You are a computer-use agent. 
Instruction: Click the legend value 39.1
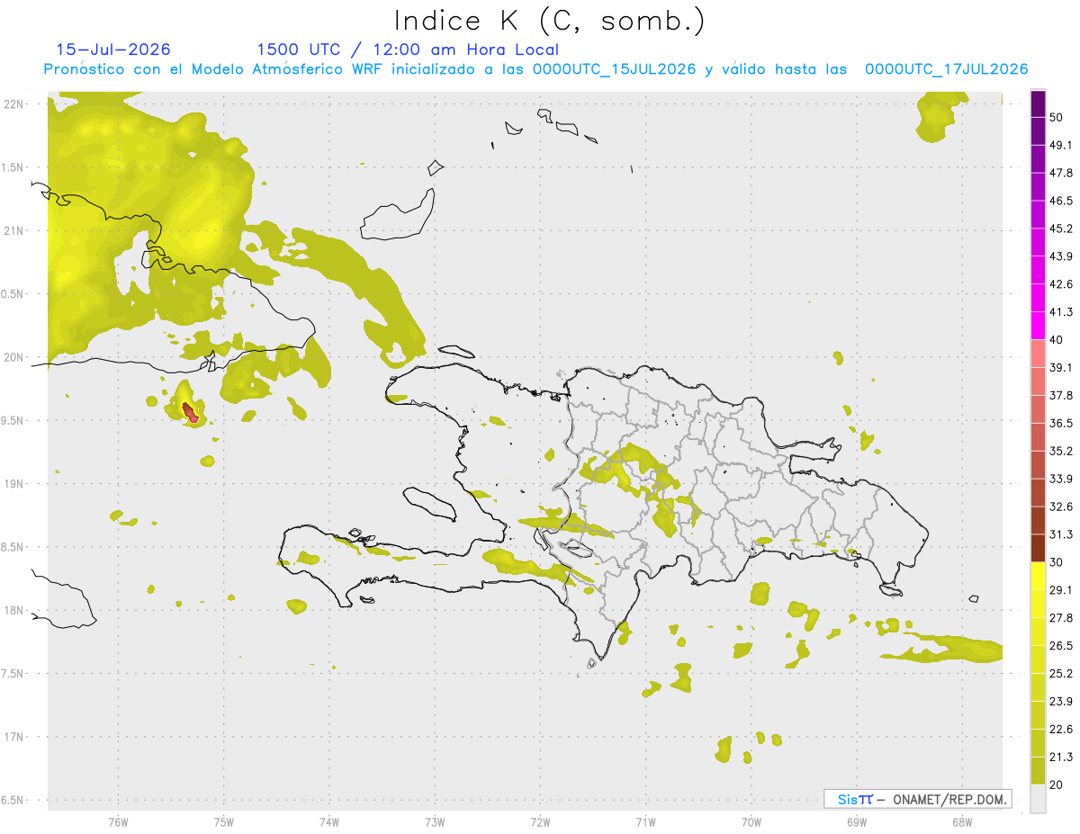coord(1061,368)
